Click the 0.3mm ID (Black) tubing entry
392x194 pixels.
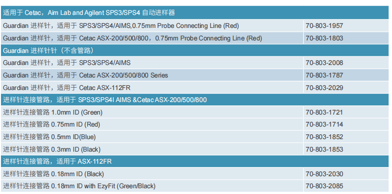[x=52, y=149]
